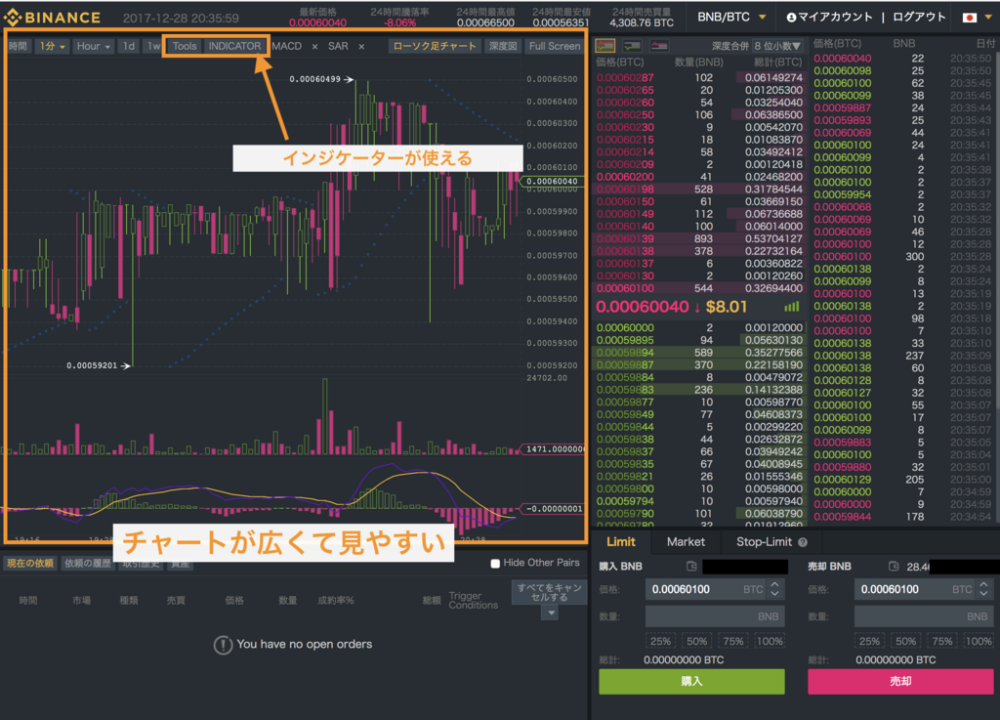
Task: Set sell amount to 50%
Action: [905, 641]
